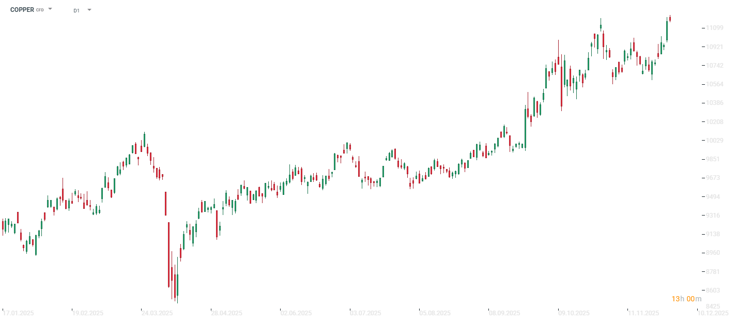Expand the D1 timeframe dropdown arrow
This screenshot has width=737, height=322.
click(x=89, y=9)
